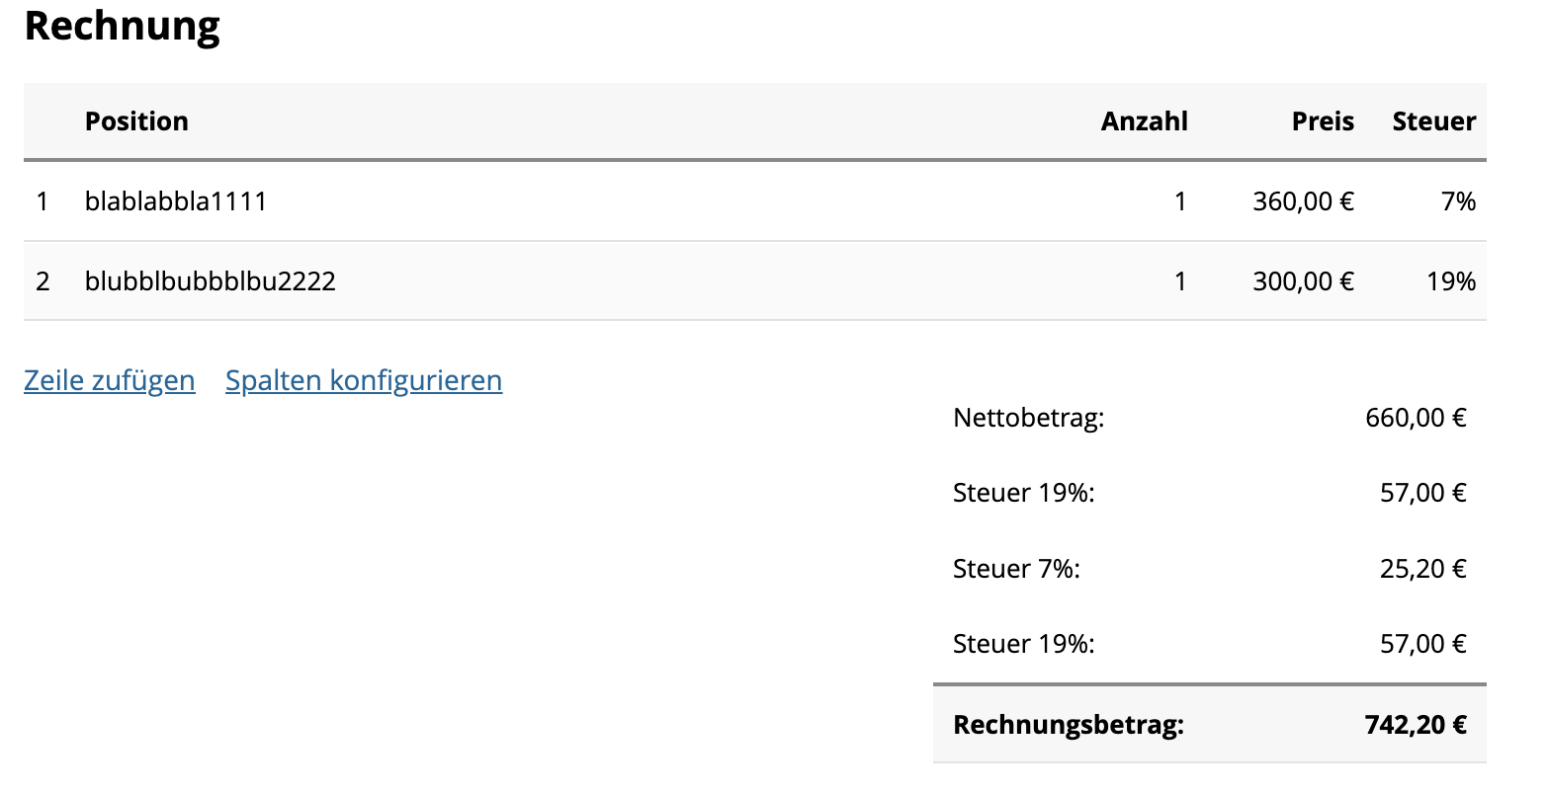1548x794 pixels.
Task: Click the 7% tax cell of blablabbla1111
Action: click(1458, 201)
